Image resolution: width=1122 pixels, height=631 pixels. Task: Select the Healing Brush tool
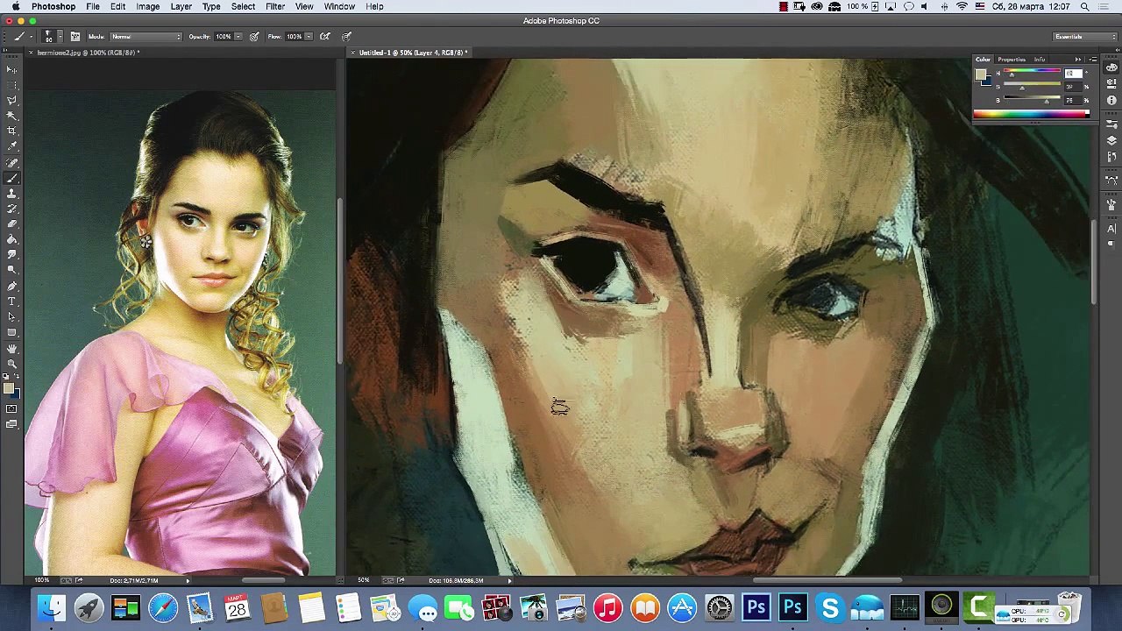(11, 162)
